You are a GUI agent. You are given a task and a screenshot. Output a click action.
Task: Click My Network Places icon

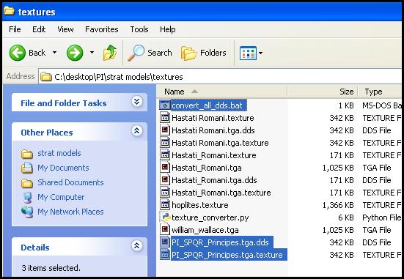pyautogui.click(x=27, y=212)
